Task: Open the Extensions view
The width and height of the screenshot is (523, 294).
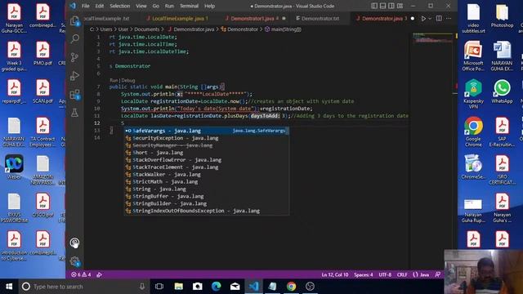Action: click(74, 95)
